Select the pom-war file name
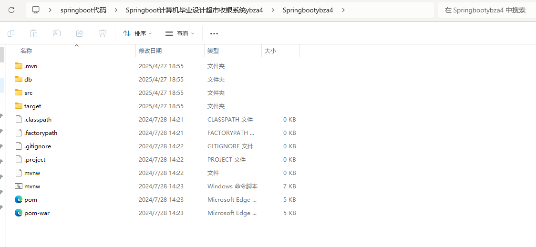The image size is (536, 247). click(x=37, y=213)
